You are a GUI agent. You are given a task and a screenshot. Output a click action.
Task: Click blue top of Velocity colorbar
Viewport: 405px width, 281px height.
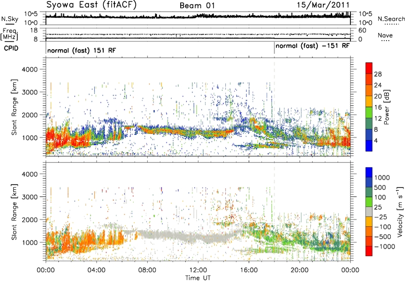[369, 172]
